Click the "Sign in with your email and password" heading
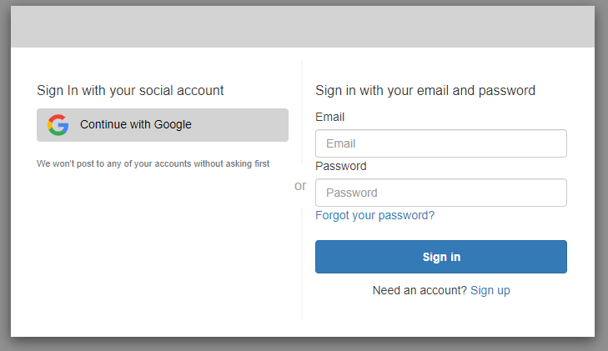The height and width of the screenshot is (351, 608). (x=425, y=90)
